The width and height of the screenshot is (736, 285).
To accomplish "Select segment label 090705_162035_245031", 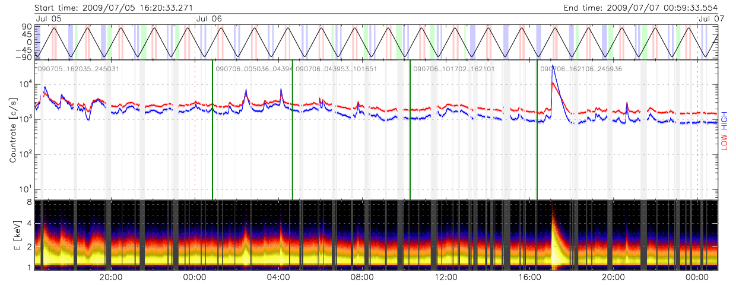I will point(79,69).
